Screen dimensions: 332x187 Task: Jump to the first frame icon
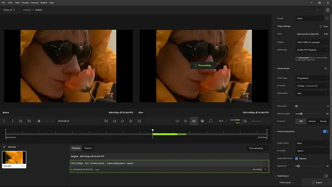(106, 121)
